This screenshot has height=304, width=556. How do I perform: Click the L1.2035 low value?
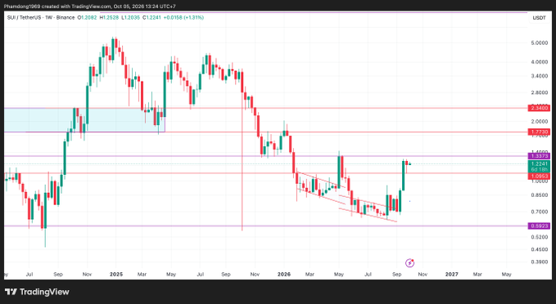click(x=131, y=17)
